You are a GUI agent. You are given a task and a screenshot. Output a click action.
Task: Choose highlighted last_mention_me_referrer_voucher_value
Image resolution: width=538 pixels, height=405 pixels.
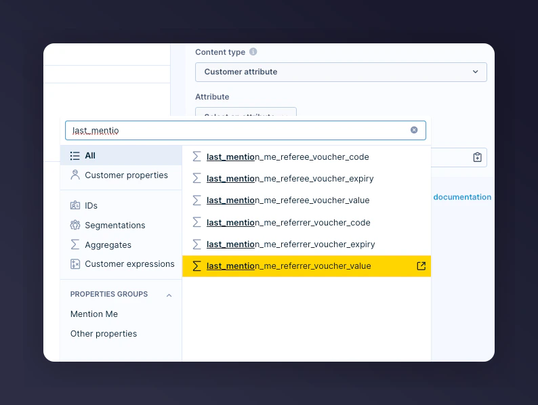pos(306,265)
